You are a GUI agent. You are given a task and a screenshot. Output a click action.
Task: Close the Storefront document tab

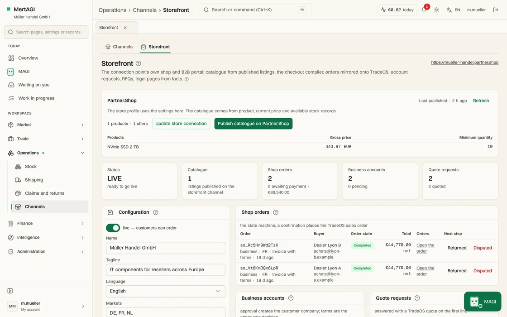pos(125,28)
